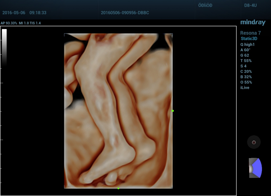This screenshot has width=271, height=196.
Task: Select the grayscale map bar
Action: click(4, 47)
